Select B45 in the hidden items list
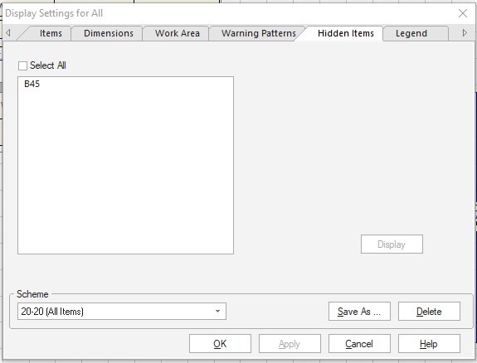The width and height of the screenshot is (477, 363). coord(32,84)
